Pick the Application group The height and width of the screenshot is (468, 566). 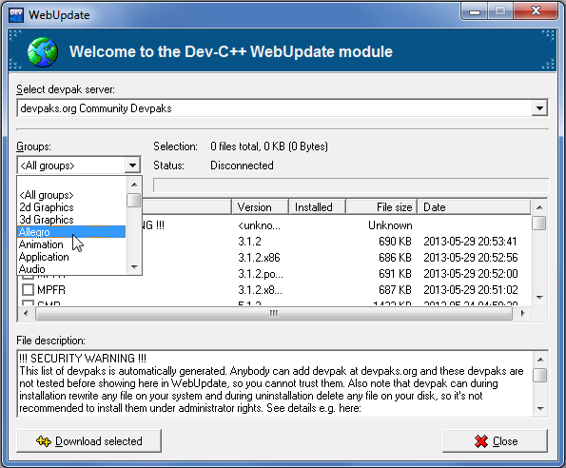click(71, 257)
